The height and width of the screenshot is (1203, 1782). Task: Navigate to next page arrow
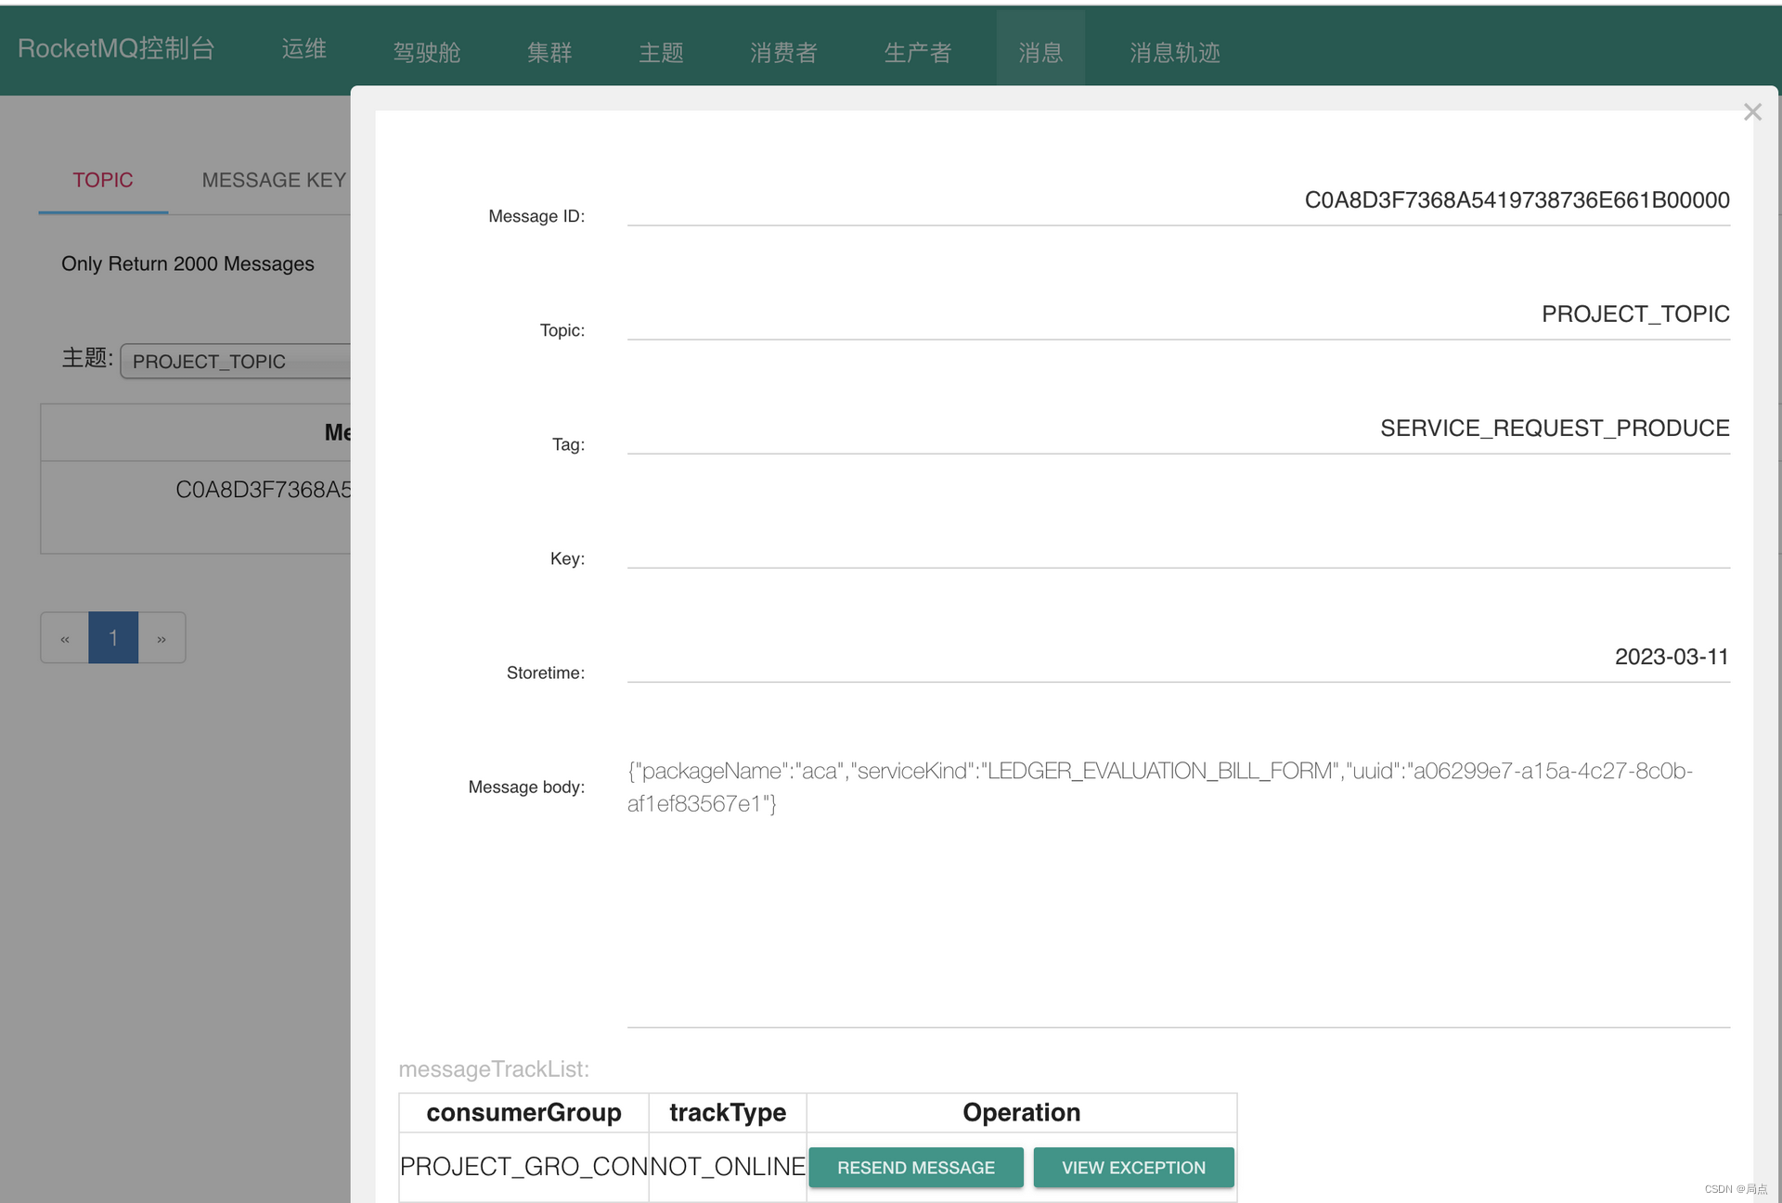(x=161, y=636)
